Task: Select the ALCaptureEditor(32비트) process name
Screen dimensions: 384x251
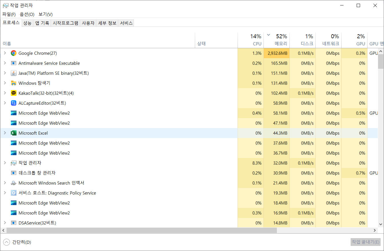Action: [42, 103]
